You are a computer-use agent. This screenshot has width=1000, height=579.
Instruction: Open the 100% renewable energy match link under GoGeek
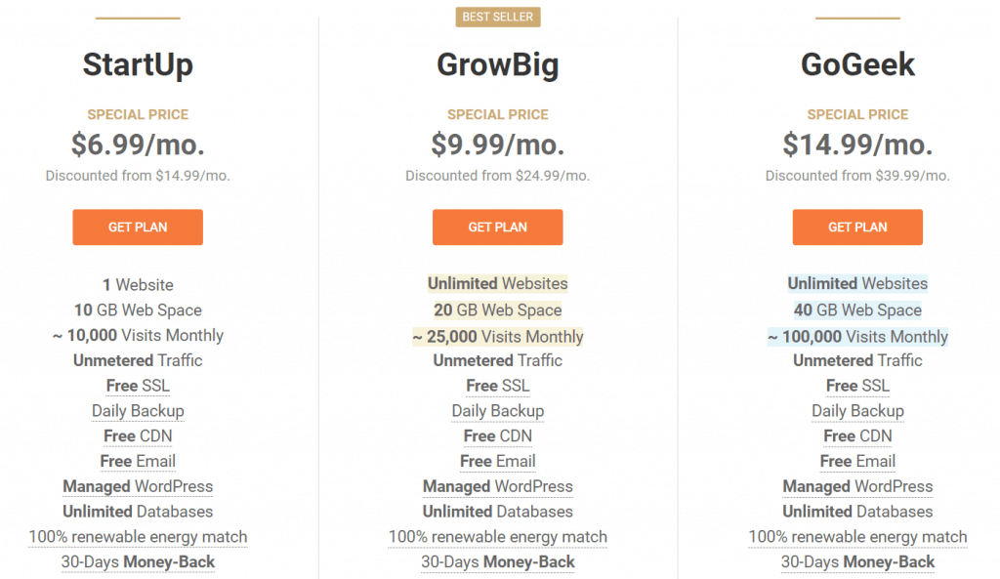(x=856, y=537)
